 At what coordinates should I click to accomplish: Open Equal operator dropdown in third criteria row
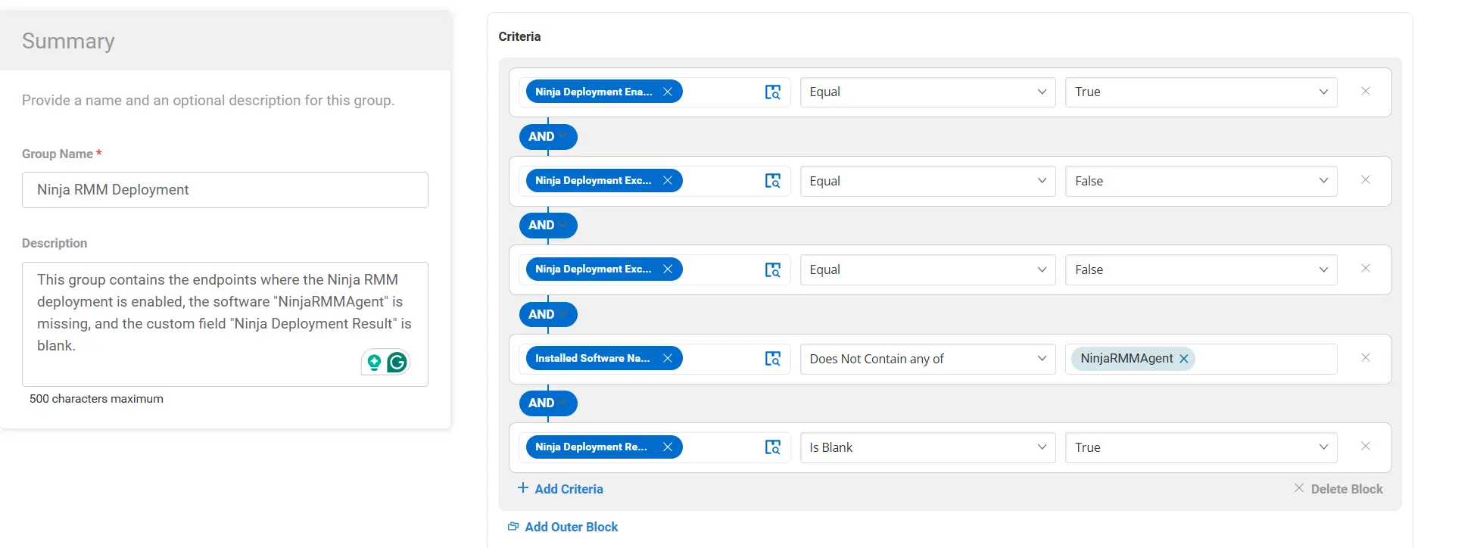coord(927,269)
